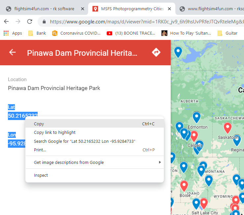Choose Copy link to highlight
Image resolution: width=244 pixels, height=215 pixels.
coord(55,133)
